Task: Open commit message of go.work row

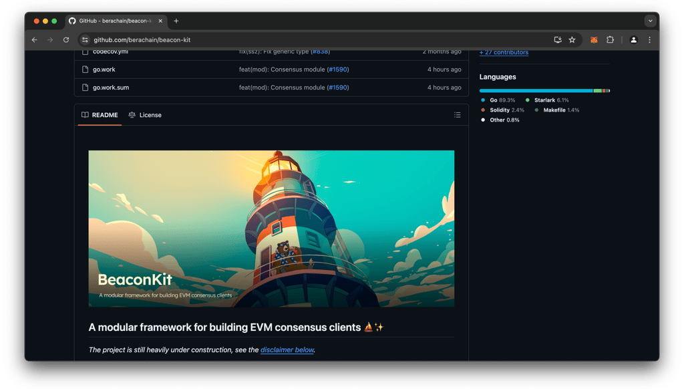Action: point(282,70)
